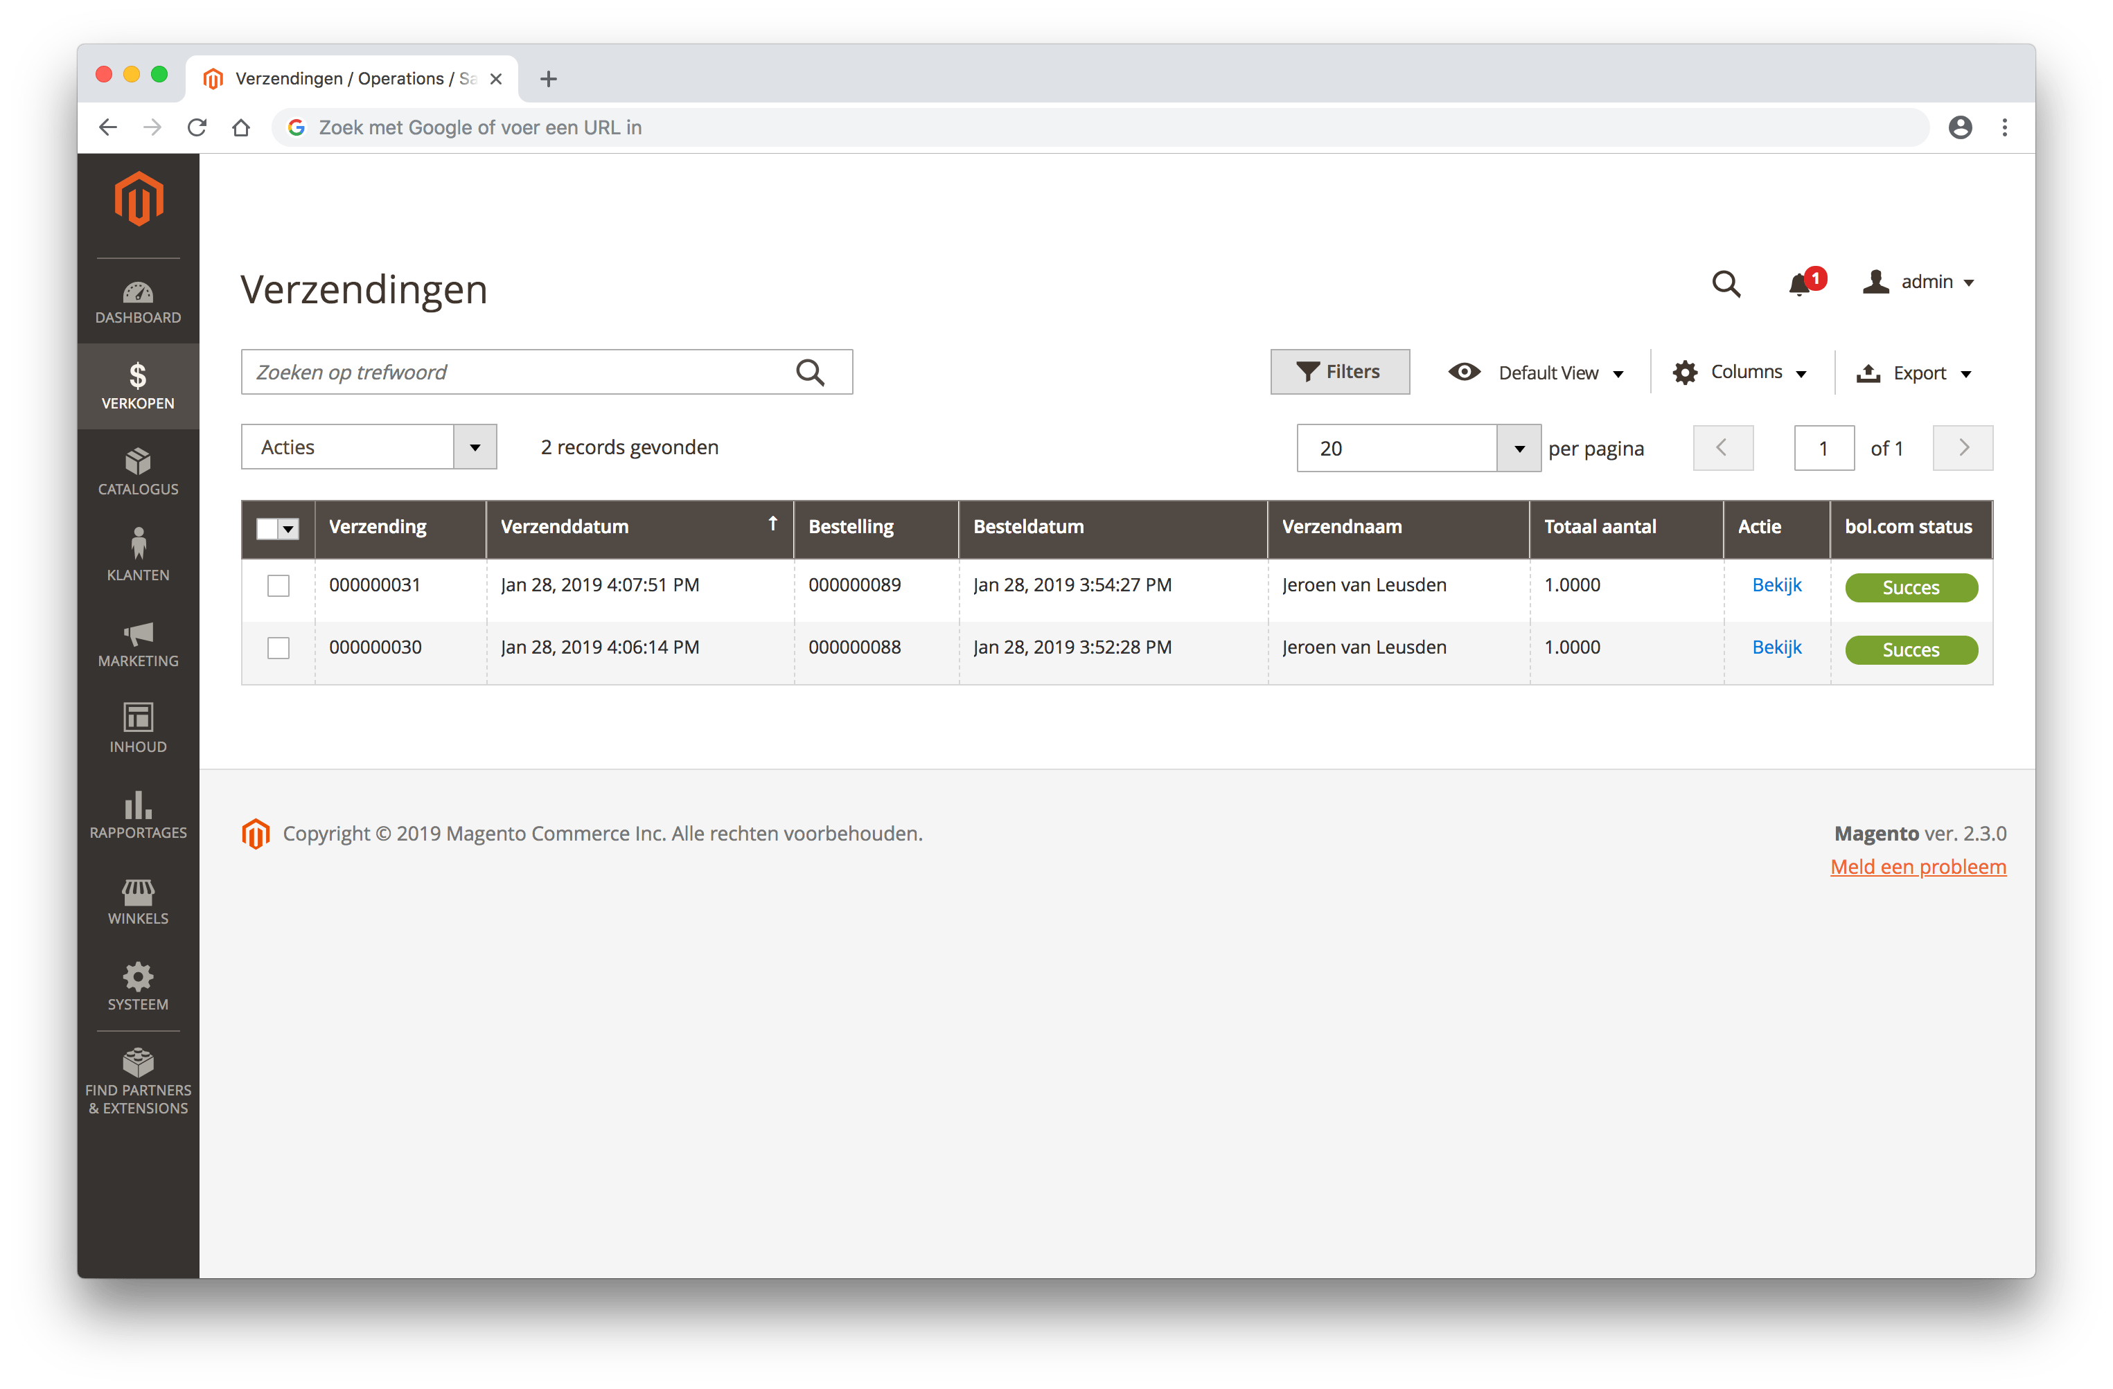2113x1389 pixels.
Task: Click order number 000000088 cell
Action: pyautogui.click(x=855, y=647)
